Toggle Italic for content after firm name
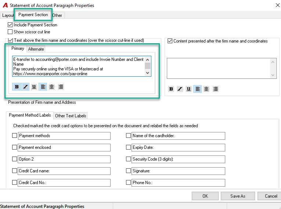281x209 pixels. (x=180, y=89)
